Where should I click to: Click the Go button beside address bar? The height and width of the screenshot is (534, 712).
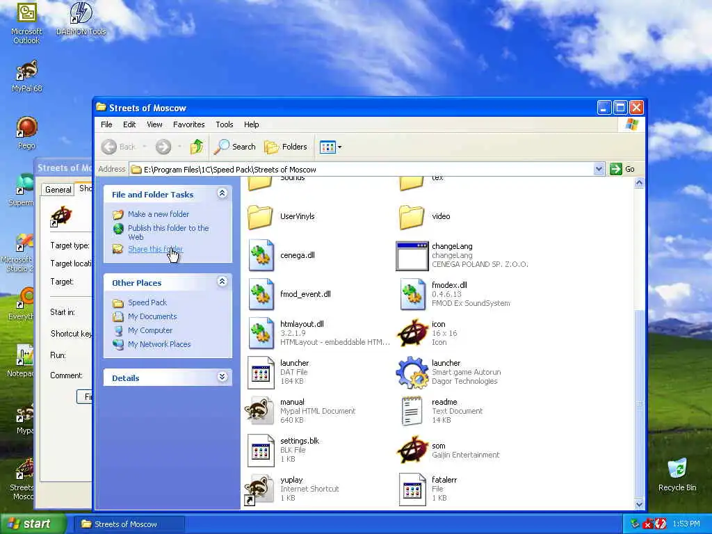pos(622,169)
